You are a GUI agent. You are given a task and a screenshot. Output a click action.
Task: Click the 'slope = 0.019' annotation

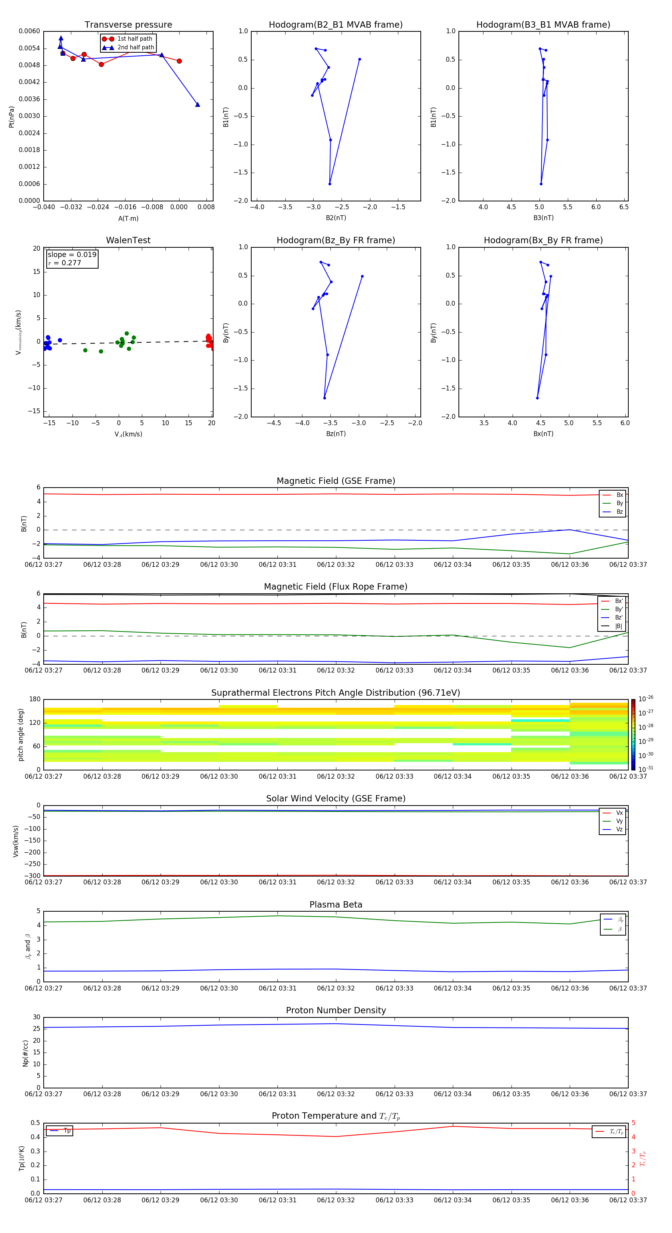(x=72, y=255)
